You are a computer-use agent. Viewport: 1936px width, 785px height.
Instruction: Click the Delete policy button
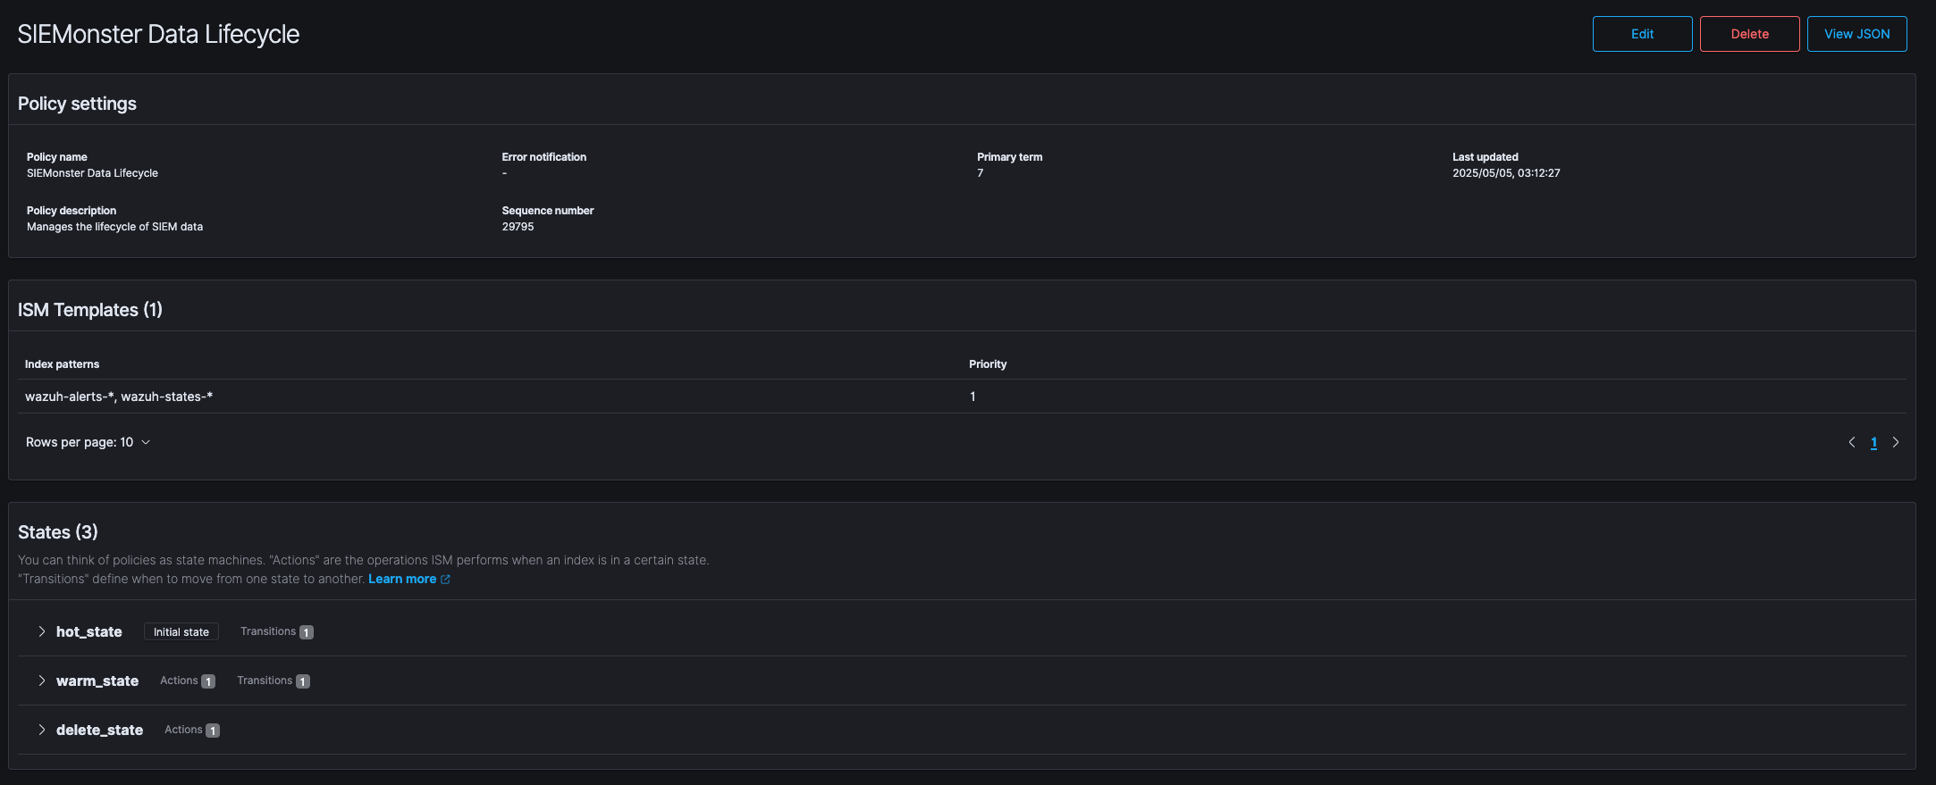tap(1749, 34)
